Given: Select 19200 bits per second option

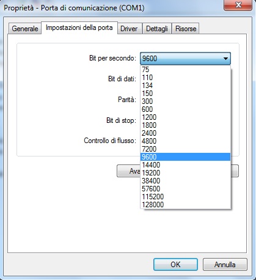Looking at the screenshot, I should pos(186,173).
